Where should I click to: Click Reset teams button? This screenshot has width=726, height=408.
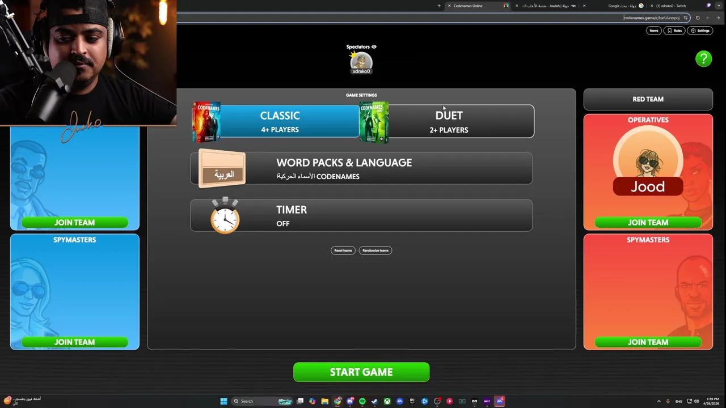(x=343, y=250)
